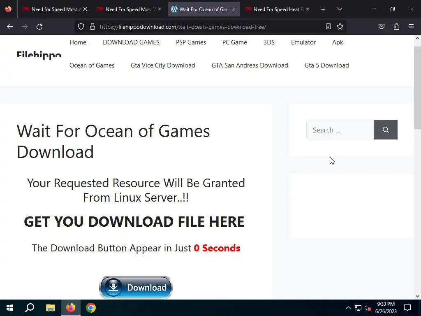This screenshot has width=421, height=316.
Task: Open Save to Pocket icon
Action: [x=381, y=26]
